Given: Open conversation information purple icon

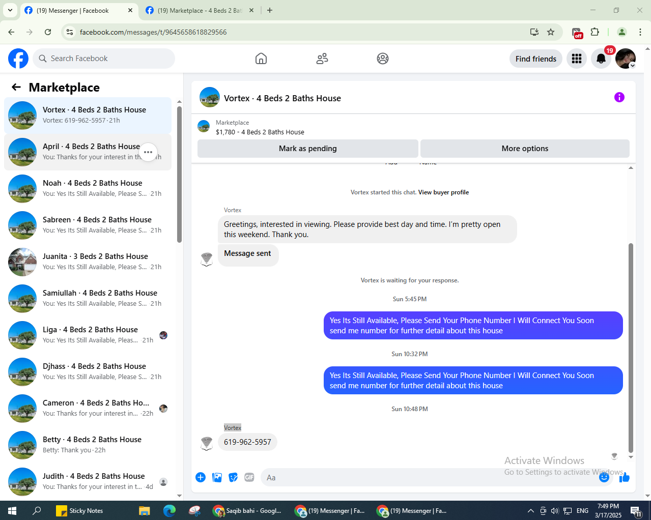Looking at the screenshot, I should coord(619,97).
